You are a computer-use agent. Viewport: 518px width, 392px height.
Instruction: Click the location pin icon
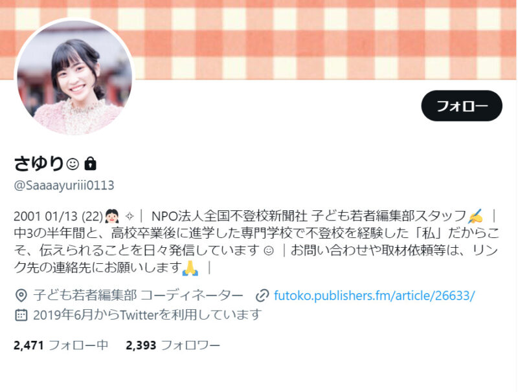tap(21, 296)
